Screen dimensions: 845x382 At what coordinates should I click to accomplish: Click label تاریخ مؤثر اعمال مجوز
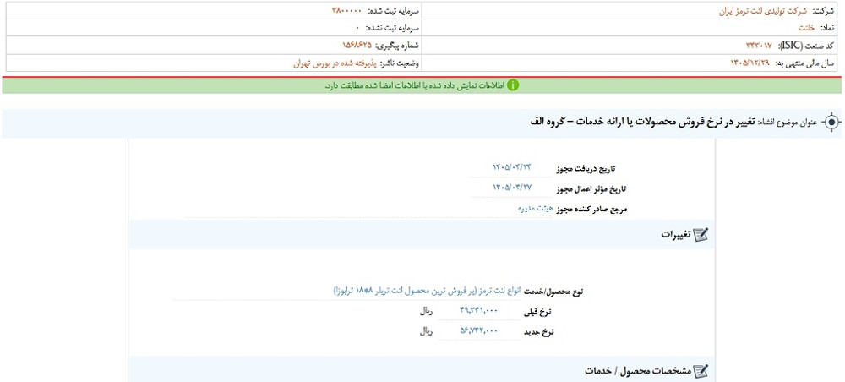coord(591,188)
